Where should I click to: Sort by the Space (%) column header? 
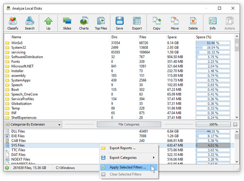[204, 37]
